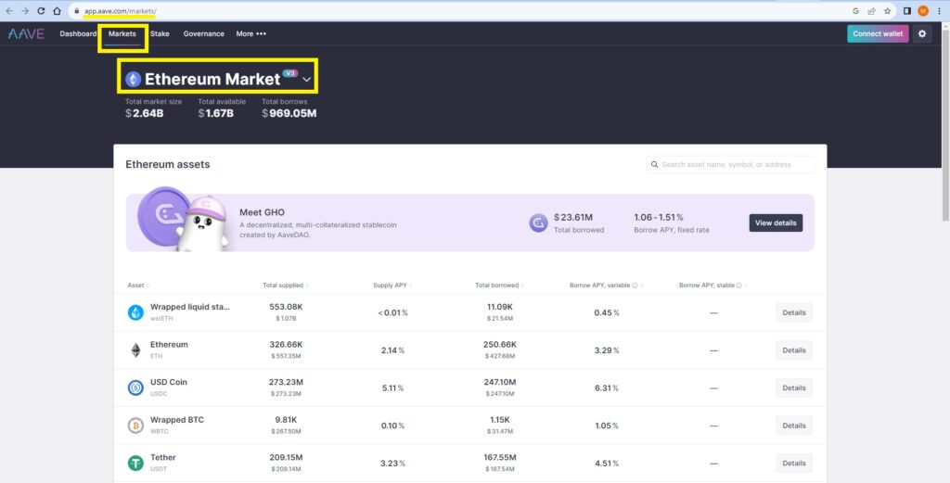Open the More menu
This screenshot has height=483, width=950.
250,34
